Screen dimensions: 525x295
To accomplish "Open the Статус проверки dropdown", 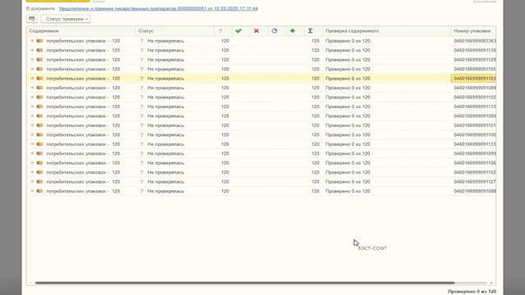I will pyautogui.click(x=66, y=19).
